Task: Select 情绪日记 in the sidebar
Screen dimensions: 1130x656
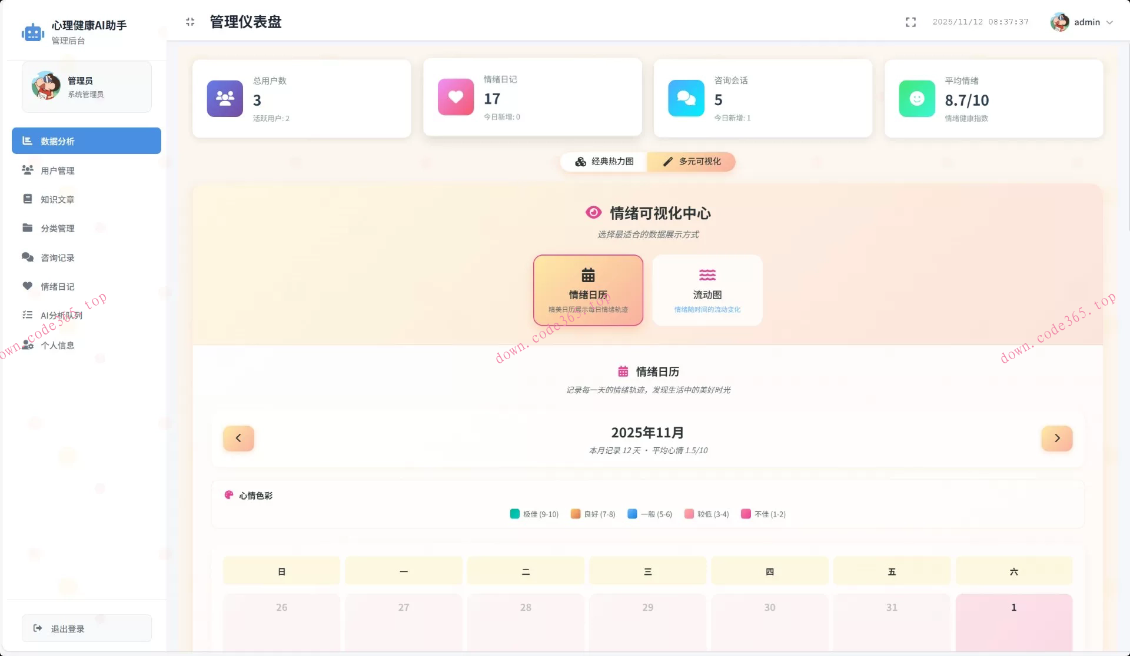Action: 57,286
